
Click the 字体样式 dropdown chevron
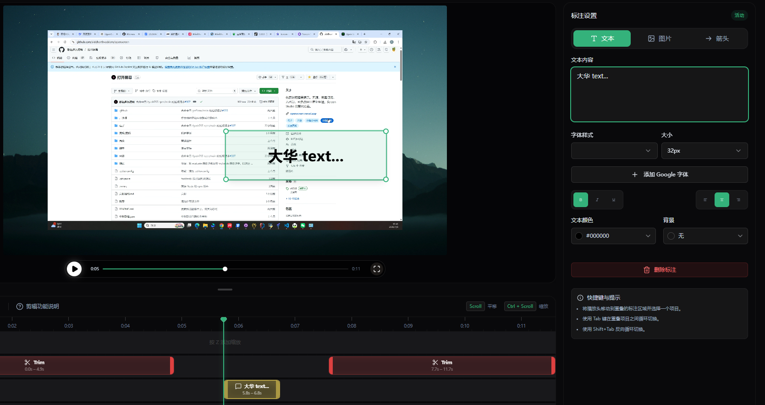point(648,151)
